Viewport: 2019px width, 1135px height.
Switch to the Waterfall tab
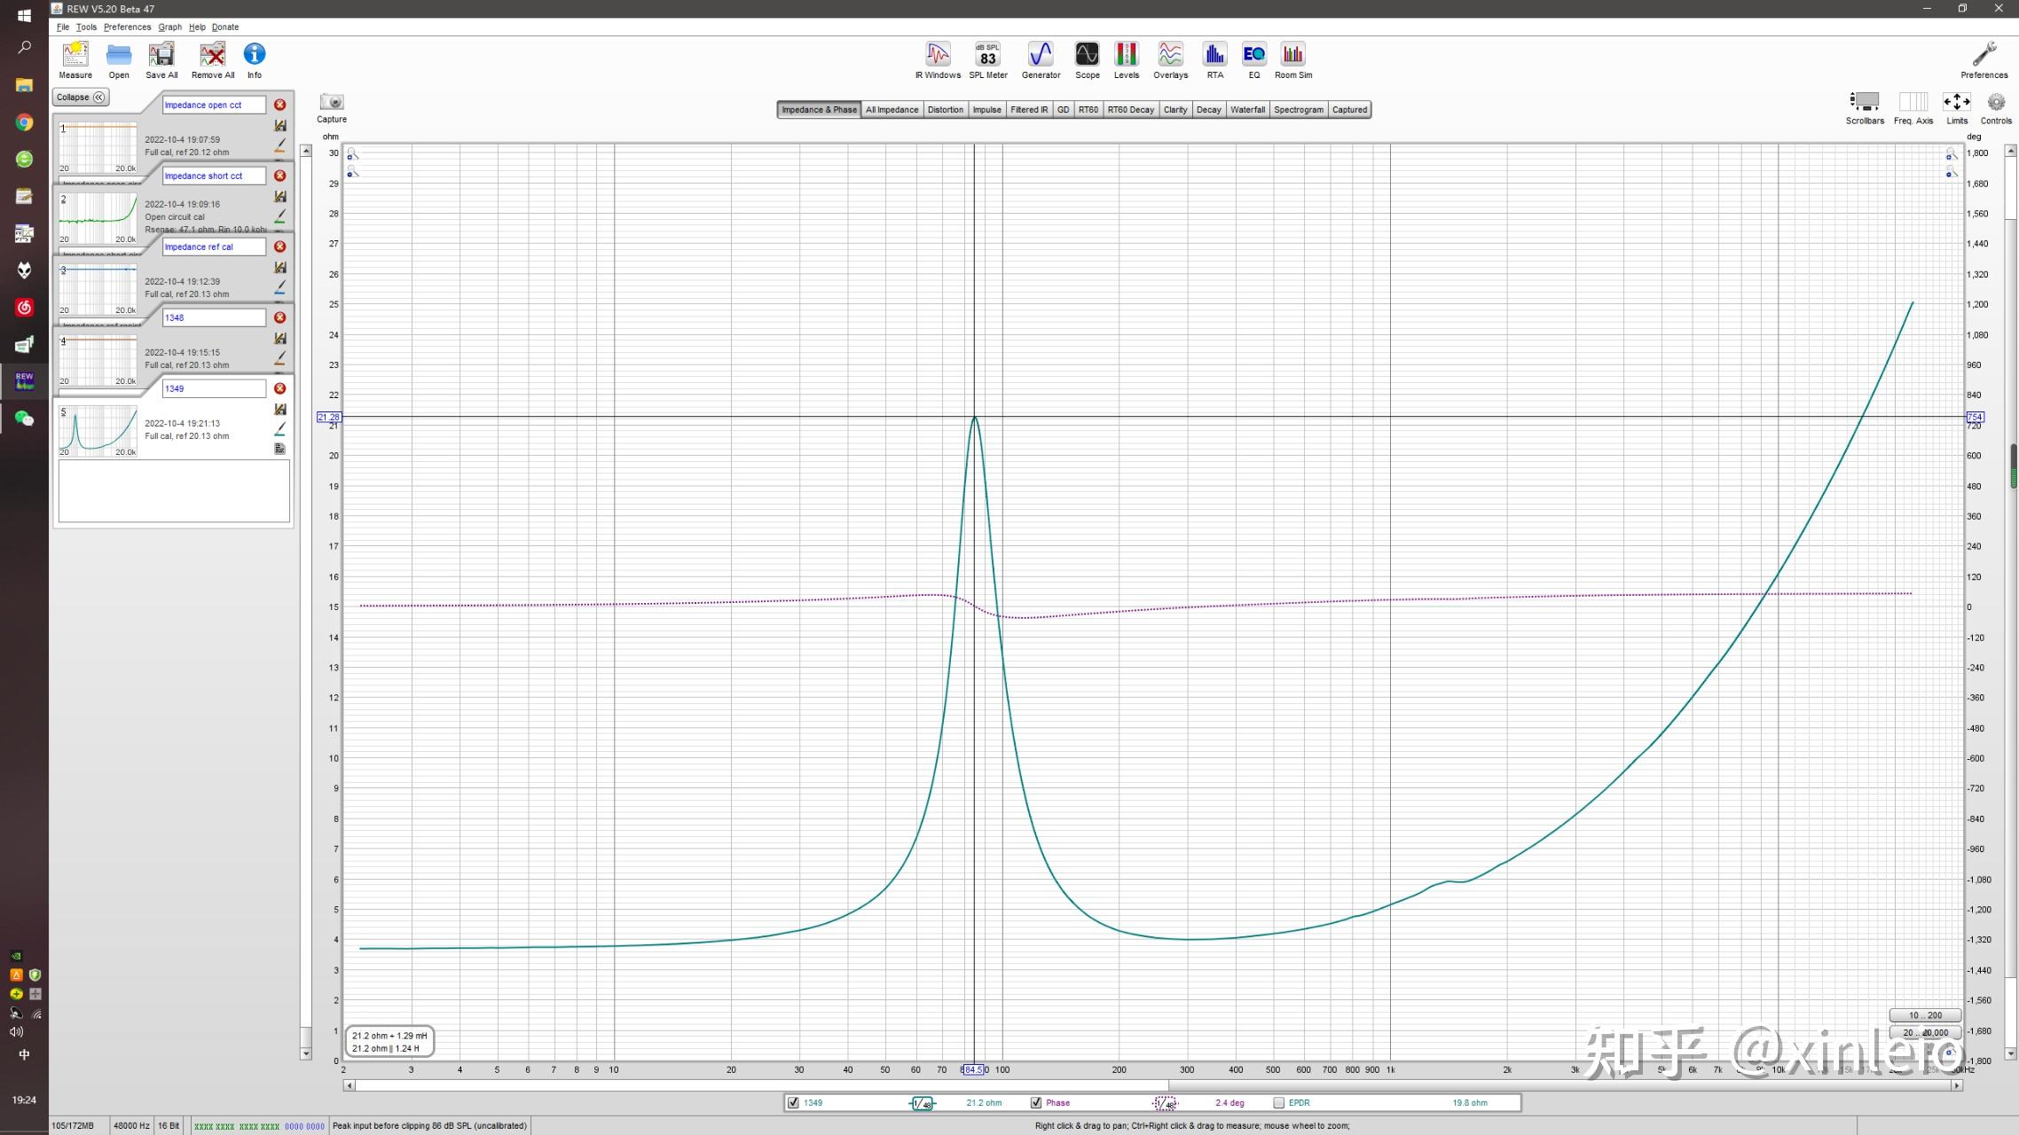tap(1246, 110)
